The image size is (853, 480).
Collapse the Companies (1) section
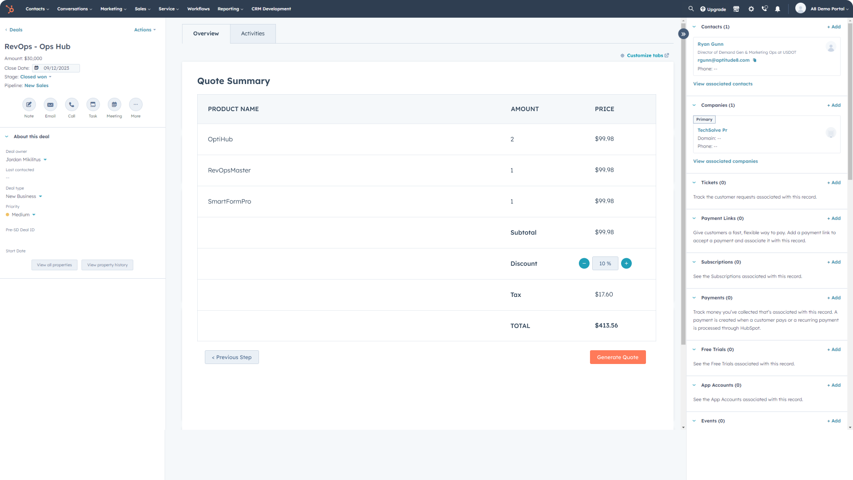click(694, 105)
